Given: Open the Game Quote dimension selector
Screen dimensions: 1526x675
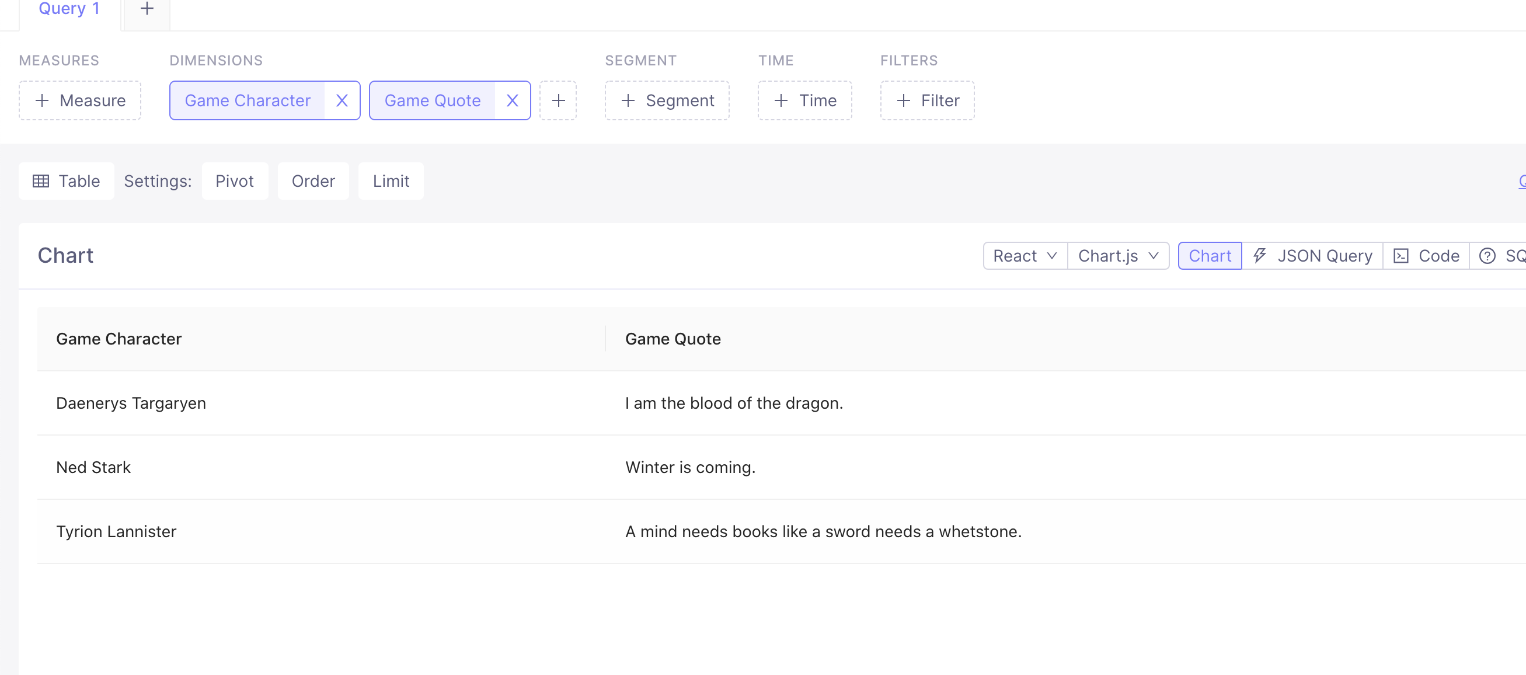Looking at the screenshot, I should click(433, 101).
